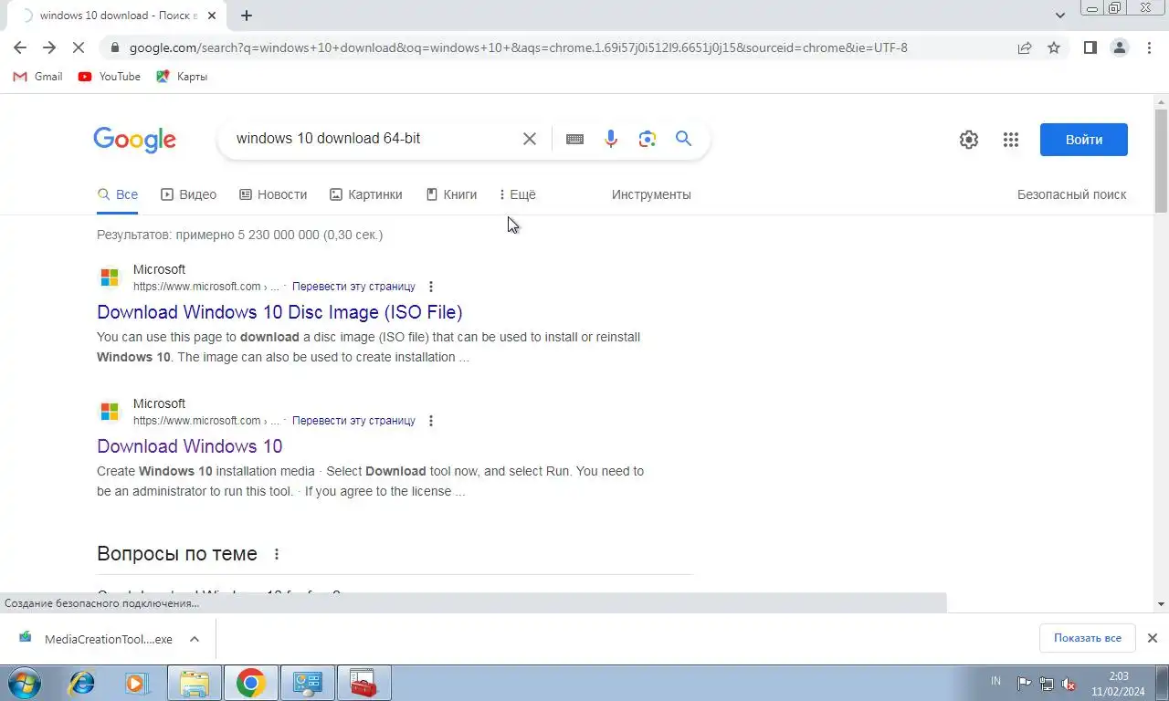Clear the Google search query
The width and height of the screenshot is (1169, 701).
point(530,139)
